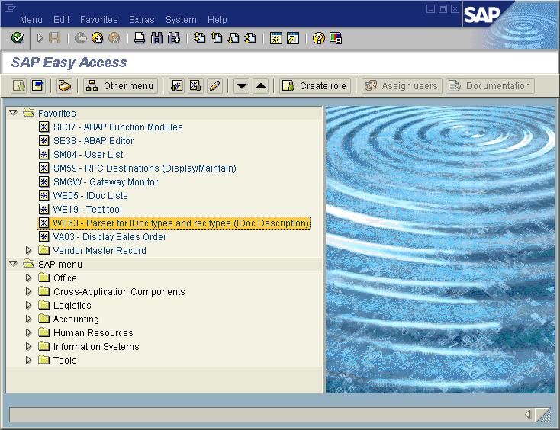Expand the Accounting folder
The image size is (560, 430).
click(x=28, y=319)
